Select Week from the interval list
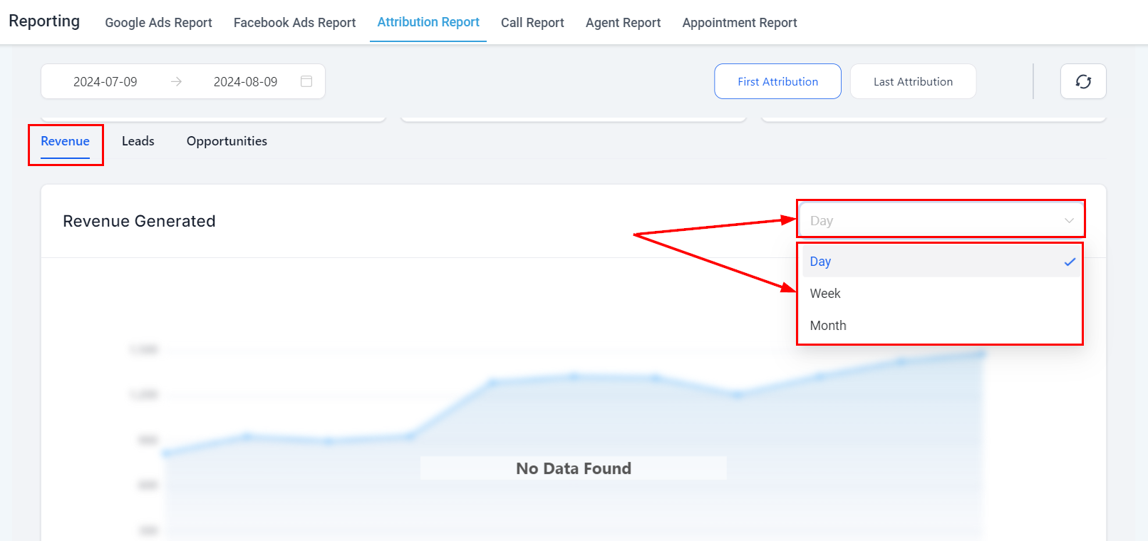The width and height of the screenshot is (1148, 541). click(825, 294)
